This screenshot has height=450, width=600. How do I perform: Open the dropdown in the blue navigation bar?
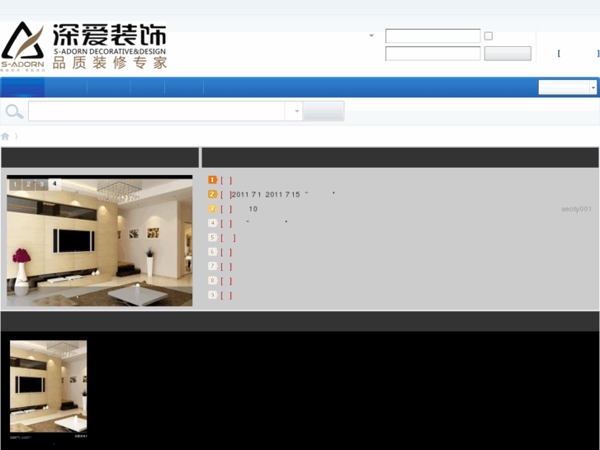pos(568,88)
